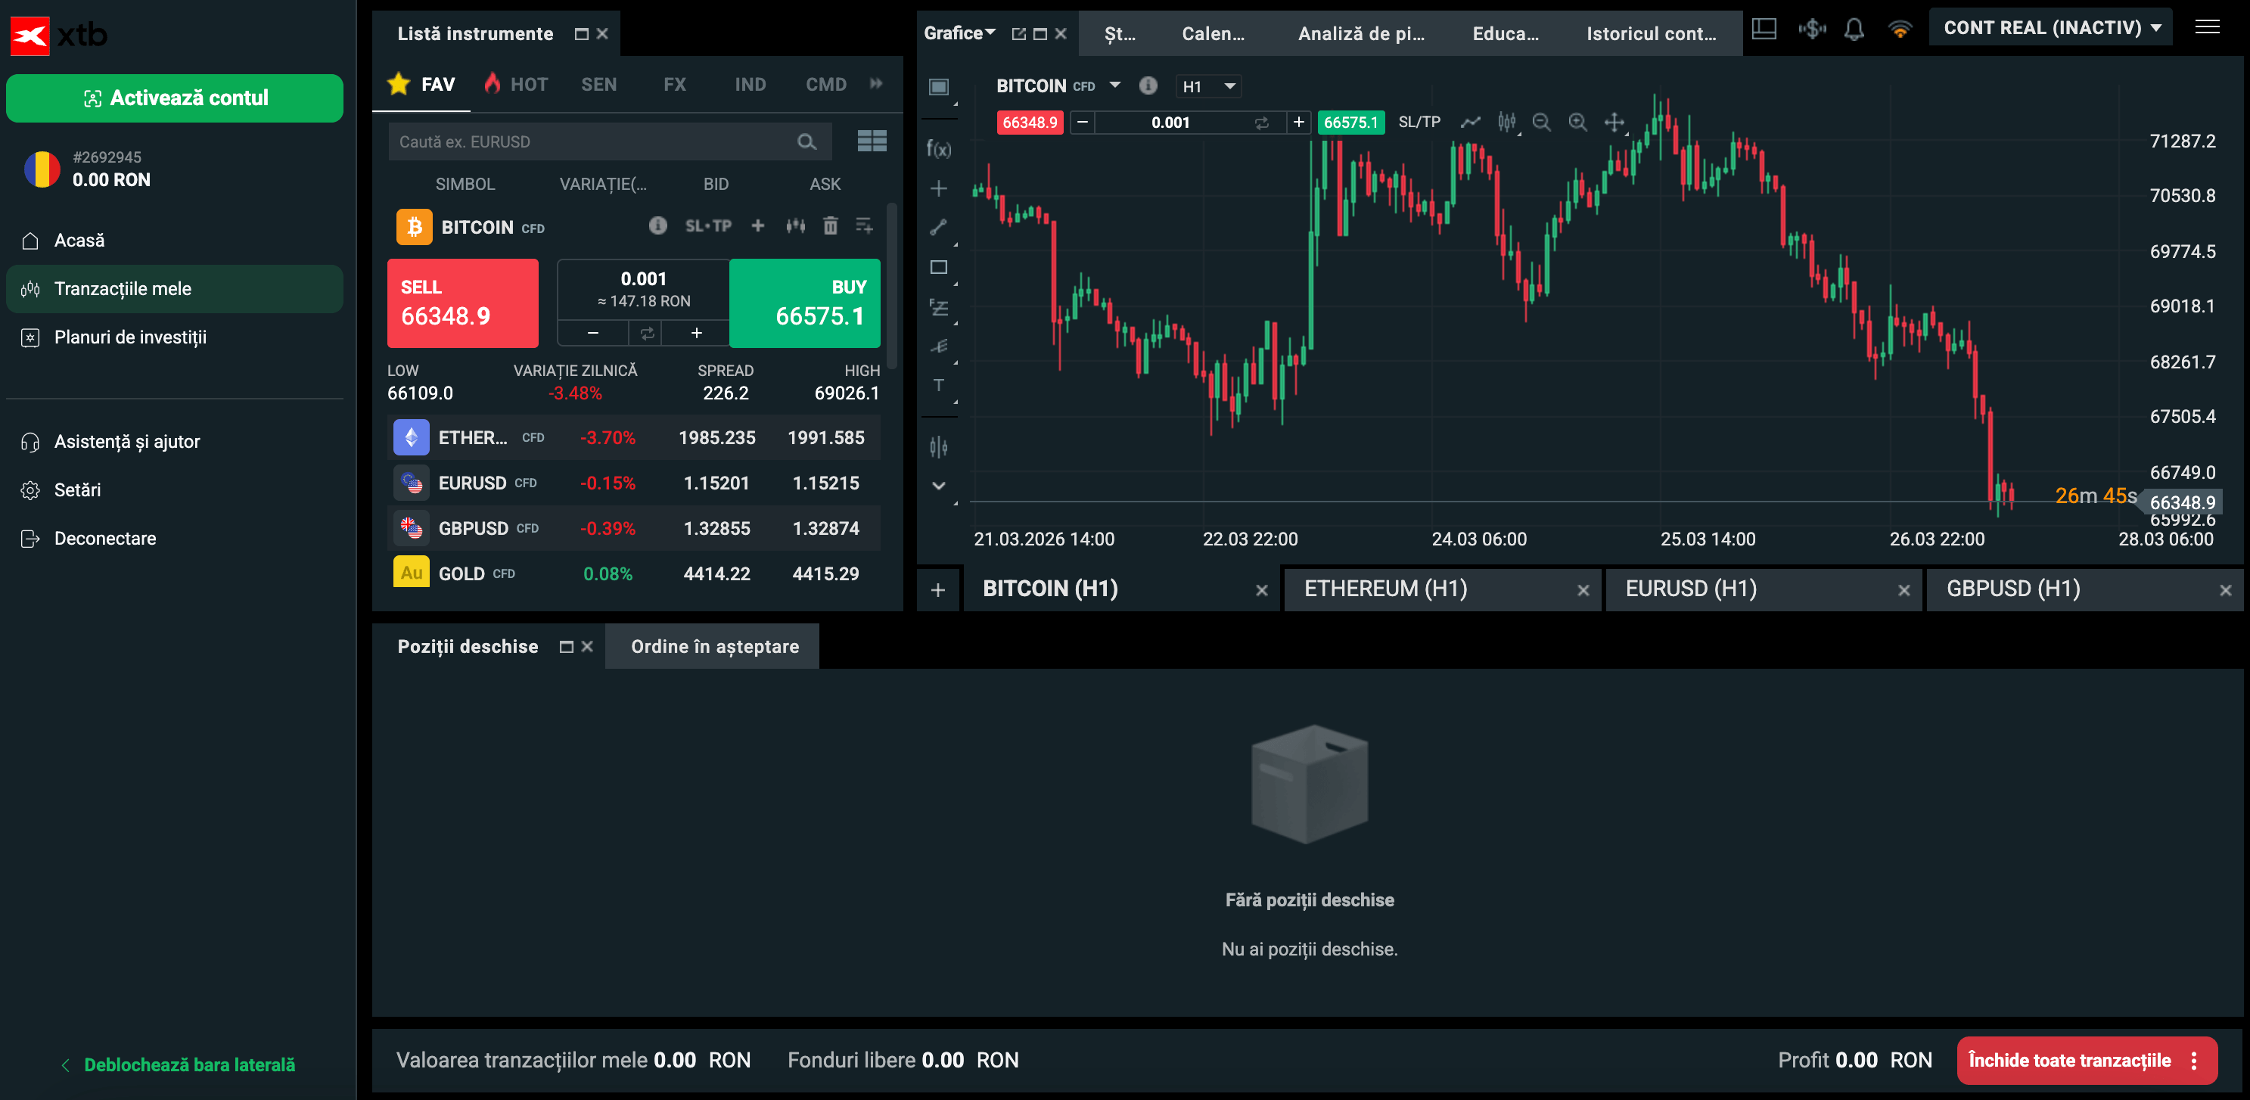This screenshot has width=2250, height=1100.
Task: Click the Activează contul button
Action: (x=175, y=98)
